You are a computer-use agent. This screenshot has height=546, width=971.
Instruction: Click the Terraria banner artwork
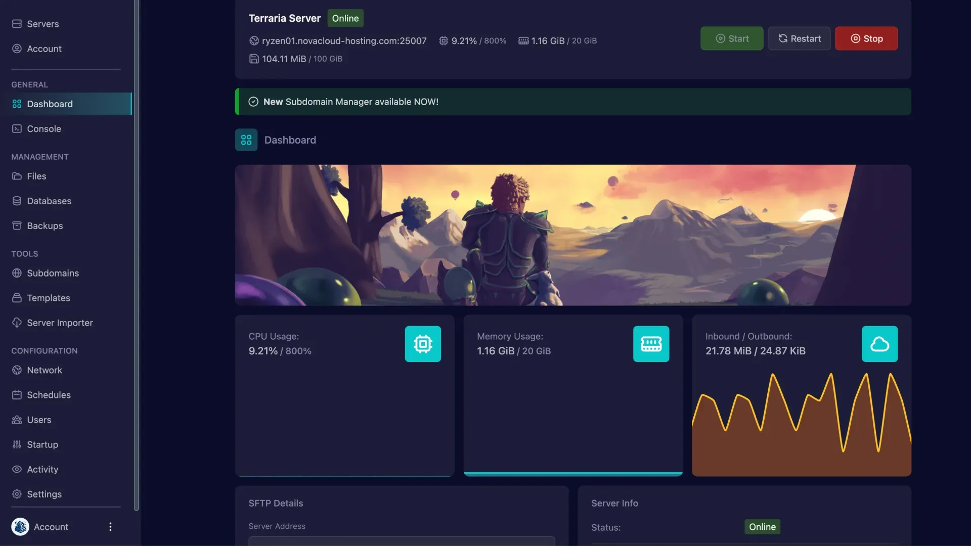click(x=573, y=235)
